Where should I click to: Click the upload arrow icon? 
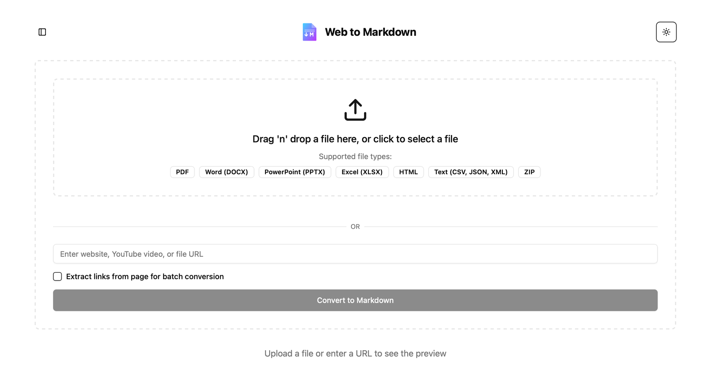(x=355, y=110)
